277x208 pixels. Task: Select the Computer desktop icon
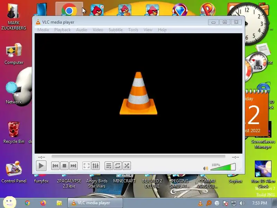point(14,54)
